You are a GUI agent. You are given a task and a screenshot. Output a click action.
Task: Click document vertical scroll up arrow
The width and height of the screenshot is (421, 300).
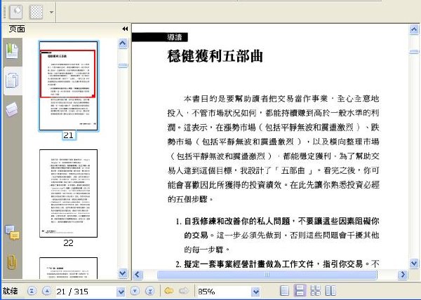point(414,29)
